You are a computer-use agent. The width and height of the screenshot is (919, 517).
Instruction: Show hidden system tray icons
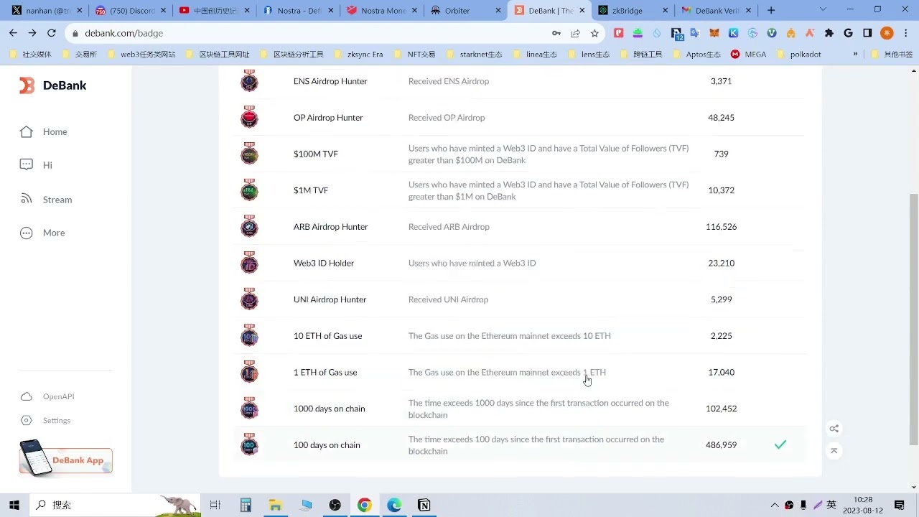[x=775, y=506]
